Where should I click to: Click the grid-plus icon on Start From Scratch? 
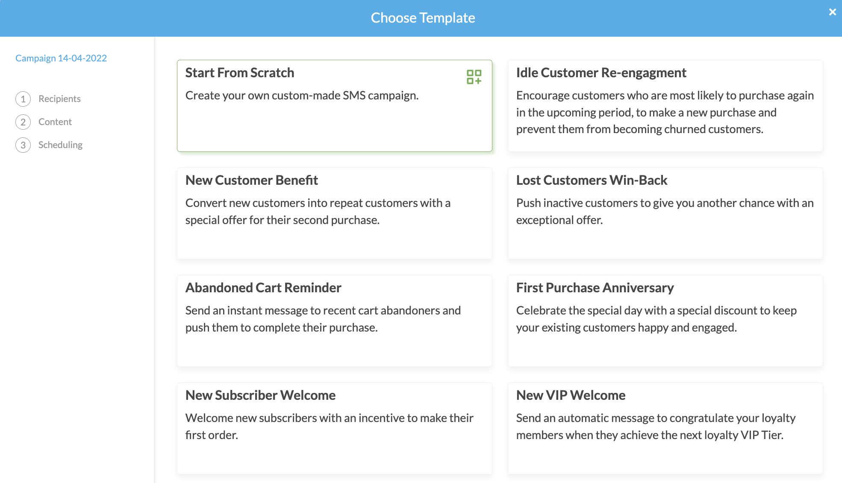(x=474, y=77)
